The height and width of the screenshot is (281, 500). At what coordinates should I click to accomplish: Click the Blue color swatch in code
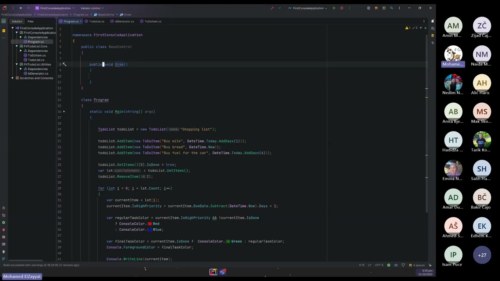(150, 229)
